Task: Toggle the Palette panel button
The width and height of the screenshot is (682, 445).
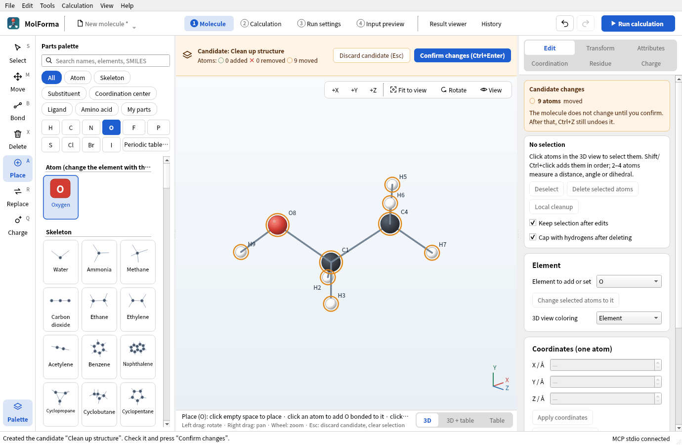Action: point(18,412)
